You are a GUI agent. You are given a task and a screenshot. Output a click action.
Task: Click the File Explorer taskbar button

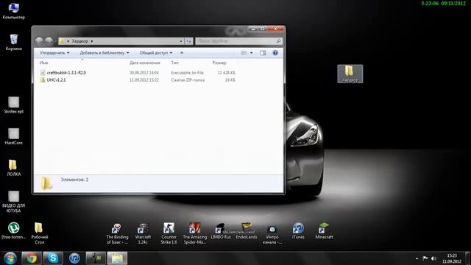click(118, 258)
